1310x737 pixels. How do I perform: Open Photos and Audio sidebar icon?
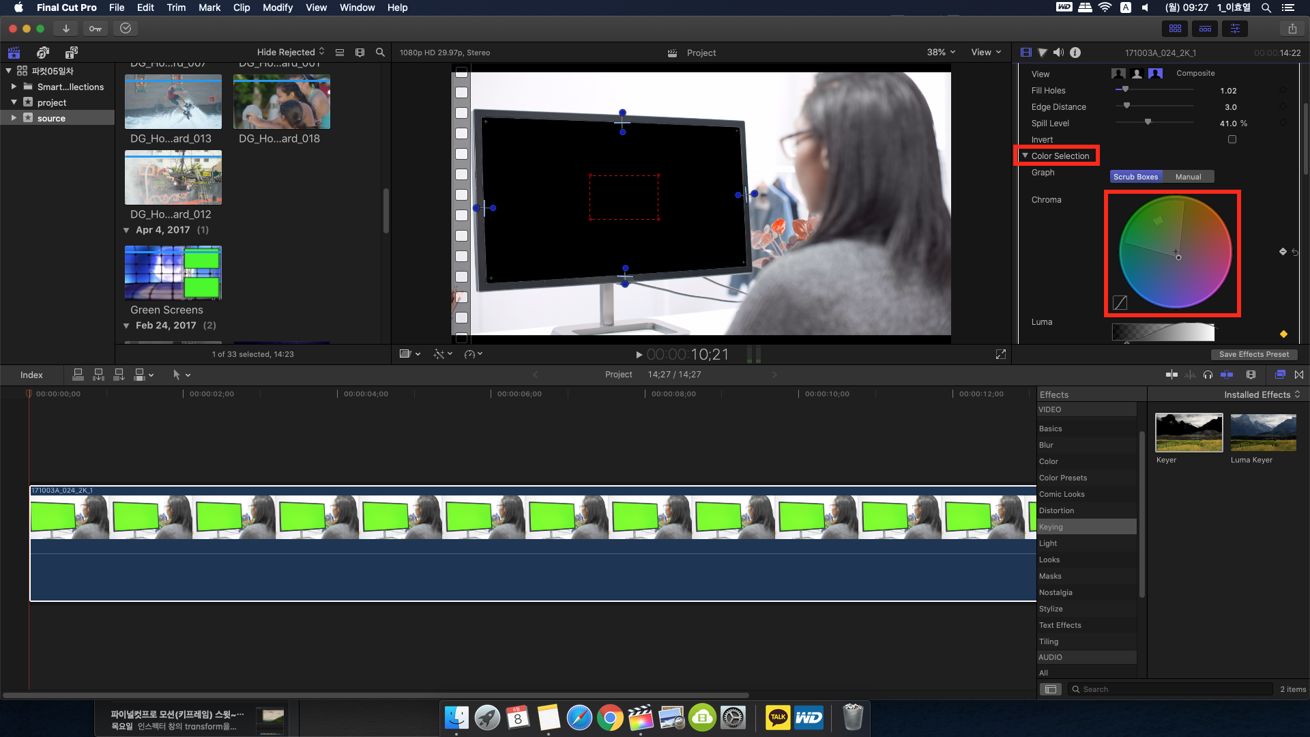click(43, 53)
